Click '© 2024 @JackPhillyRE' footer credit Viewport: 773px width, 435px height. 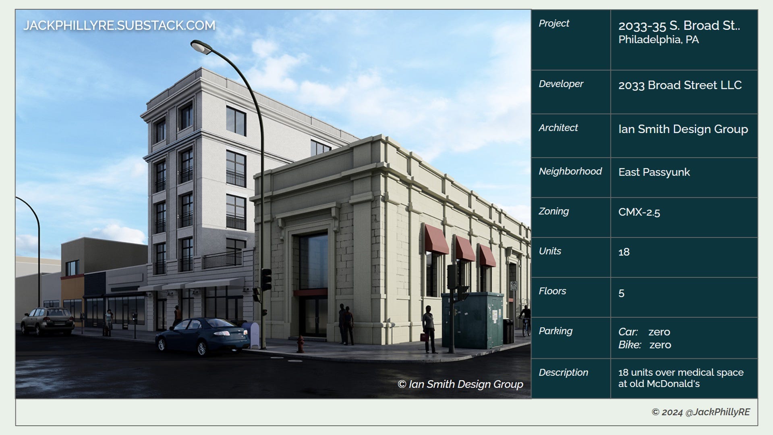click(x=701, y=412)
